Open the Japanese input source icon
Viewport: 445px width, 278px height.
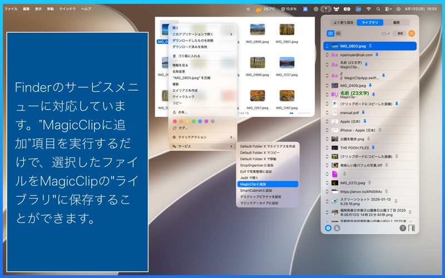[x=305, y=9]
